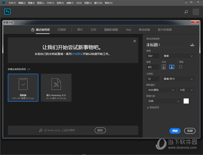Viewport: 203px width, 155px height.
Task: Open the 文件(F) menu
Action: pyautogui.click(x=12, y=3)
